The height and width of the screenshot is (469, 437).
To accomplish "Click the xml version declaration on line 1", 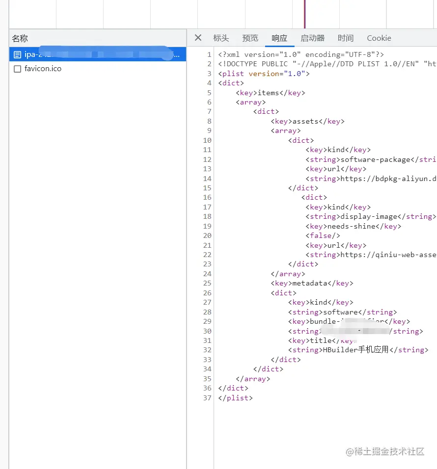I will [x=301, y=54].
